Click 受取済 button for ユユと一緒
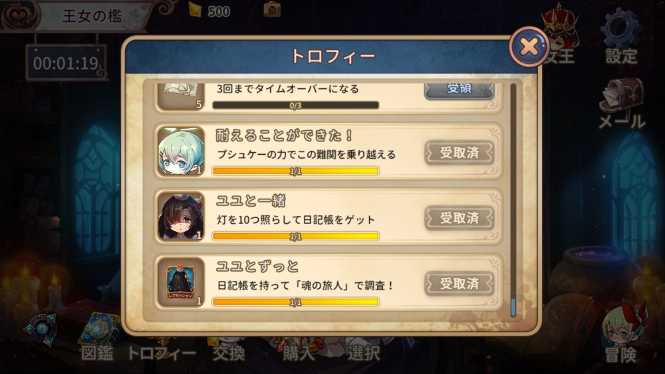 [x=460, y=218]
